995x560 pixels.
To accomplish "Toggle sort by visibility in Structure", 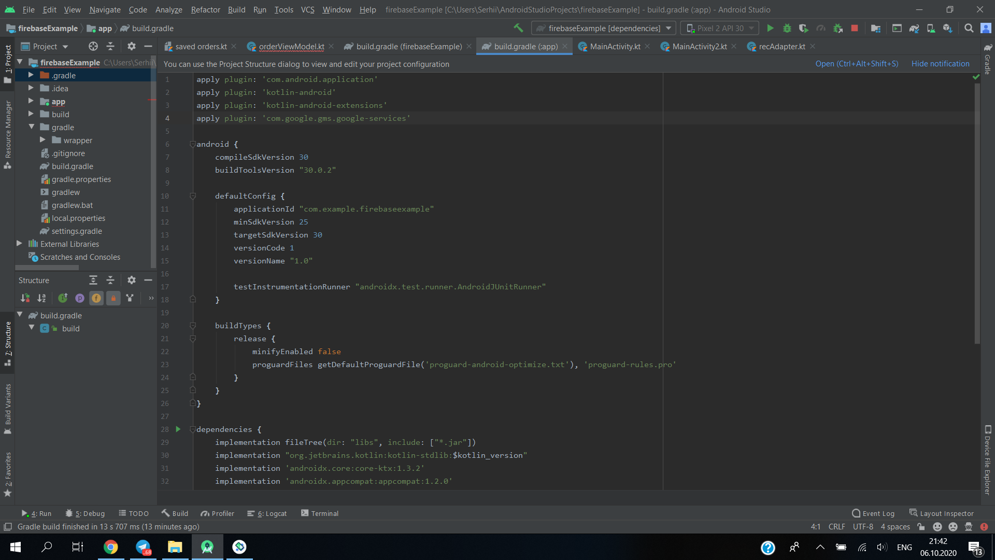I will 25,298.
